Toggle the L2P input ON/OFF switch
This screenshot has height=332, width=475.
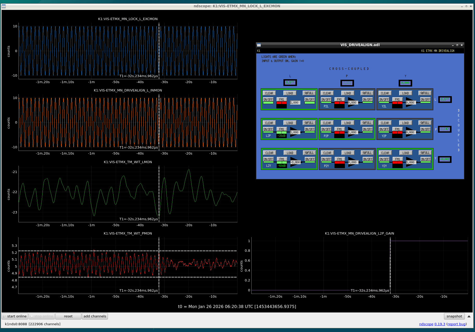[268, 129]
